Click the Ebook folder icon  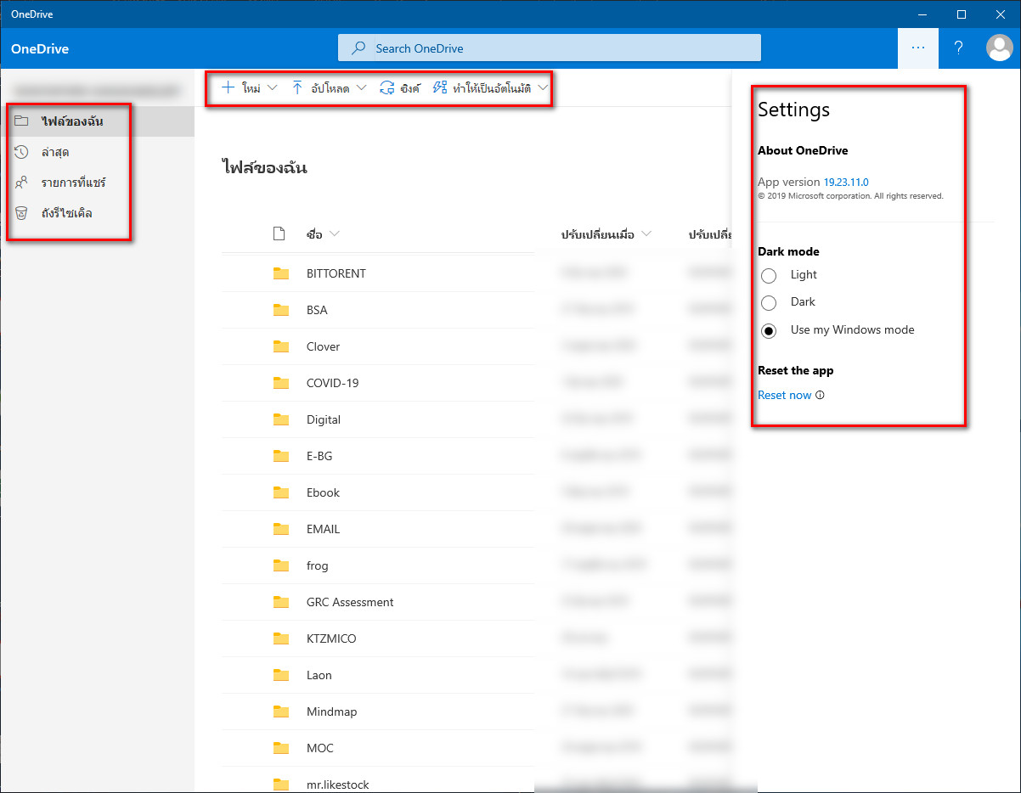[x=281, y=492]
